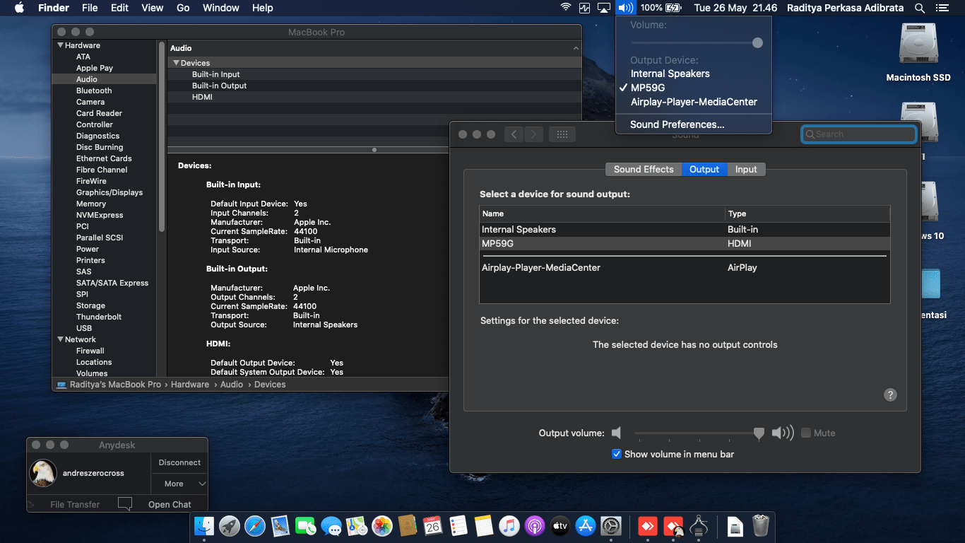The width and height of the screenshot is (965, 543).
Task: Switch to the Input tab
Action: 746,169
